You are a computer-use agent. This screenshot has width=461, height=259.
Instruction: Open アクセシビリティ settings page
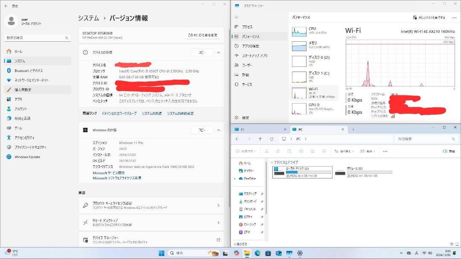pos(38,138)
